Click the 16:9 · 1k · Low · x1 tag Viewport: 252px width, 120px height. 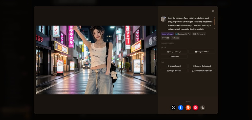click(199, 34)
